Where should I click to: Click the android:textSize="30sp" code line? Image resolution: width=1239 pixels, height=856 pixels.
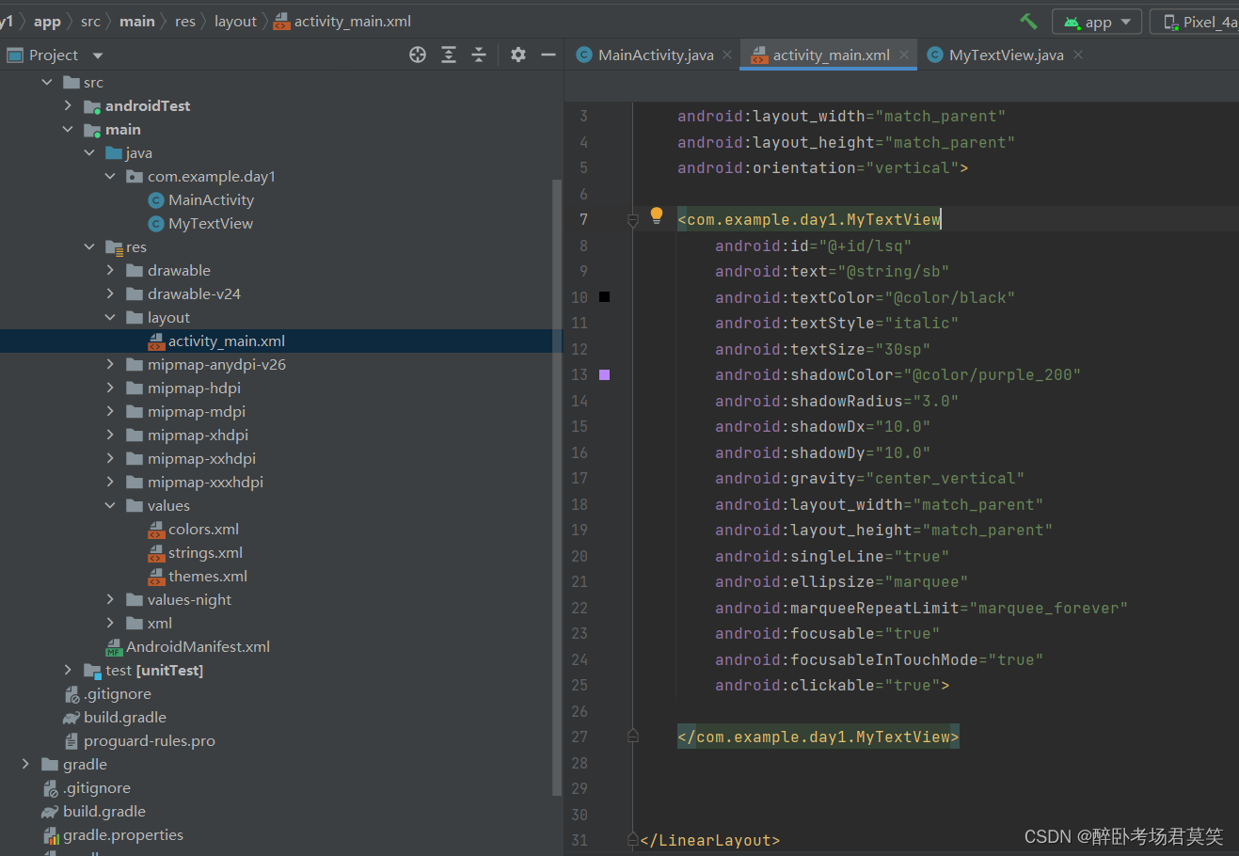(822, 349)
